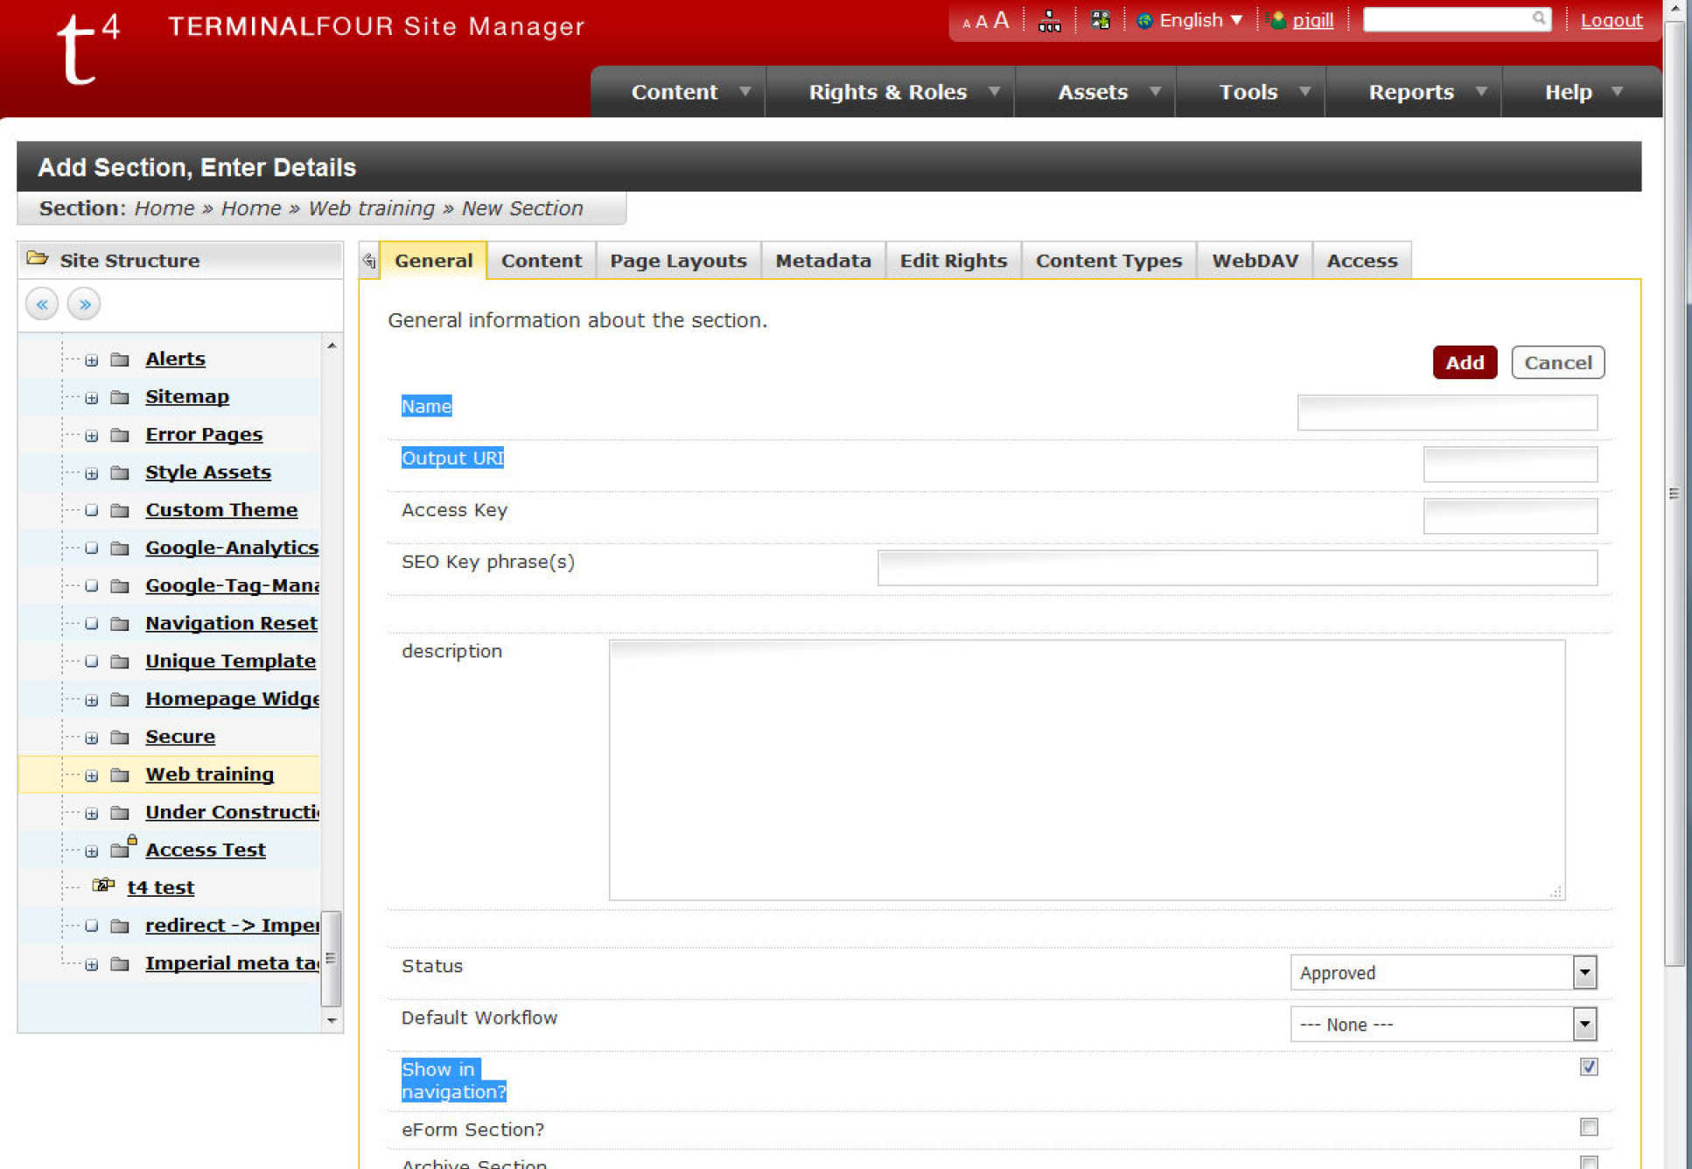Screen dimensions: 1692x1169
Task: Click the collapse-all double left arrow
Action: click(42, 304)
